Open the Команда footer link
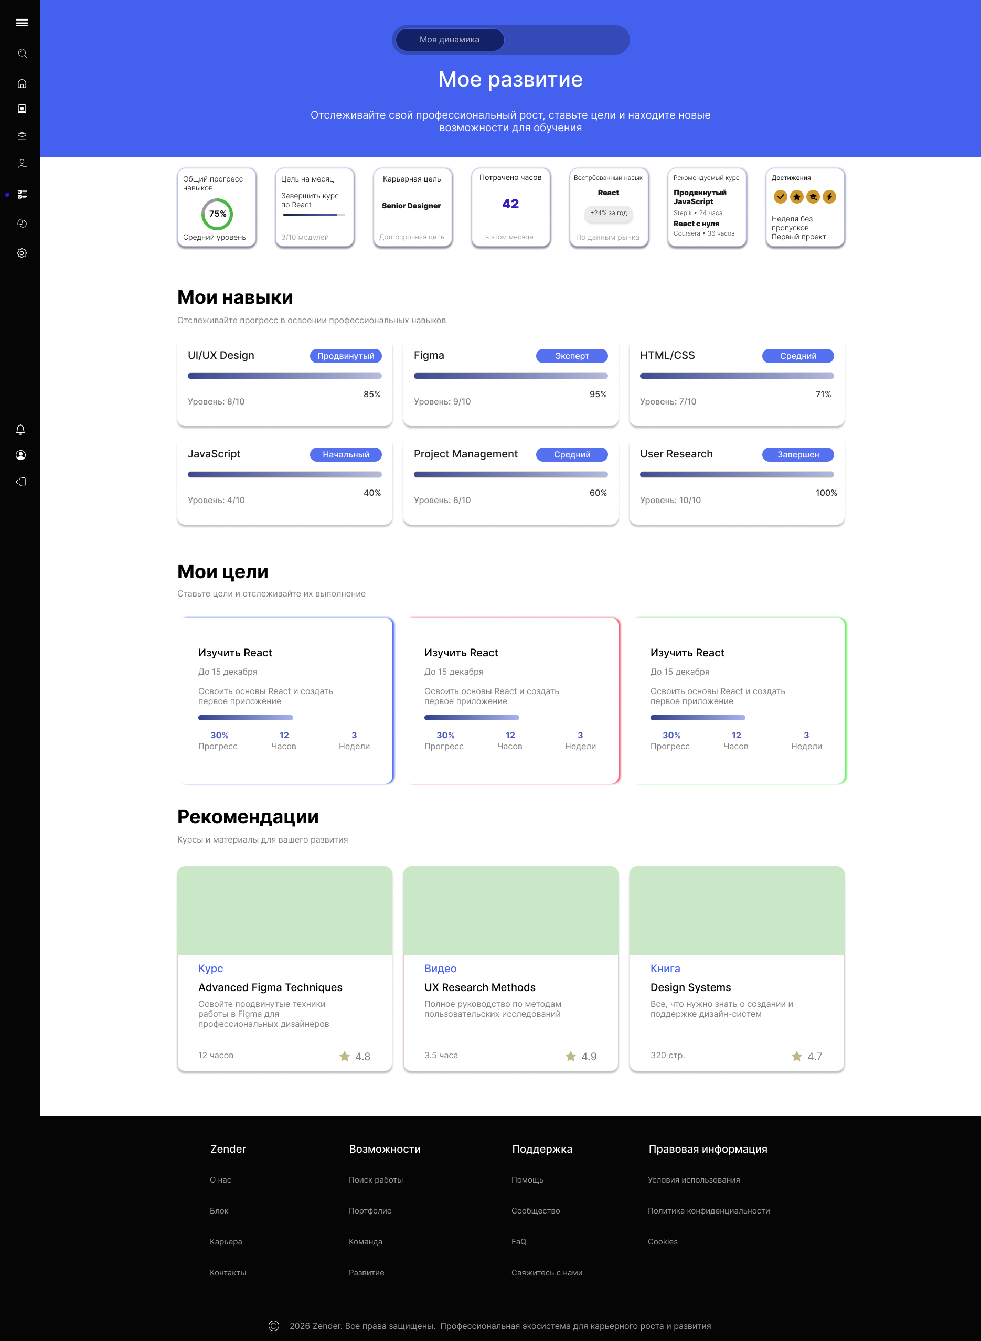Screen dimensions: 981x1341 365,1242
